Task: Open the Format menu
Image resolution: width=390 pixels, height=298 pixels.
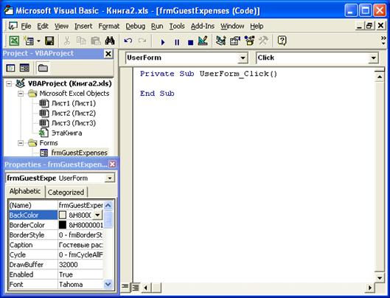Action: point(108,26)
